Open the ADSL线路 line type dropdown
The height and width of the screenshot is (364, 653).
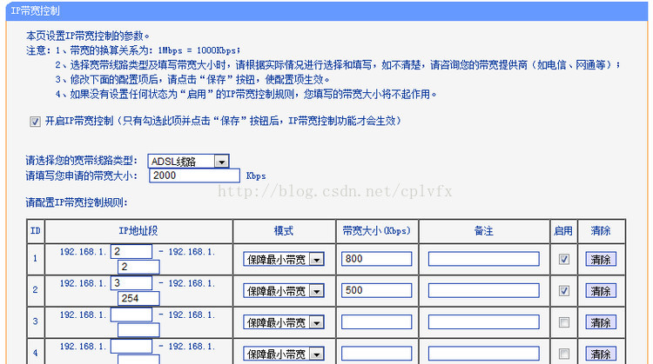(188, 162)
